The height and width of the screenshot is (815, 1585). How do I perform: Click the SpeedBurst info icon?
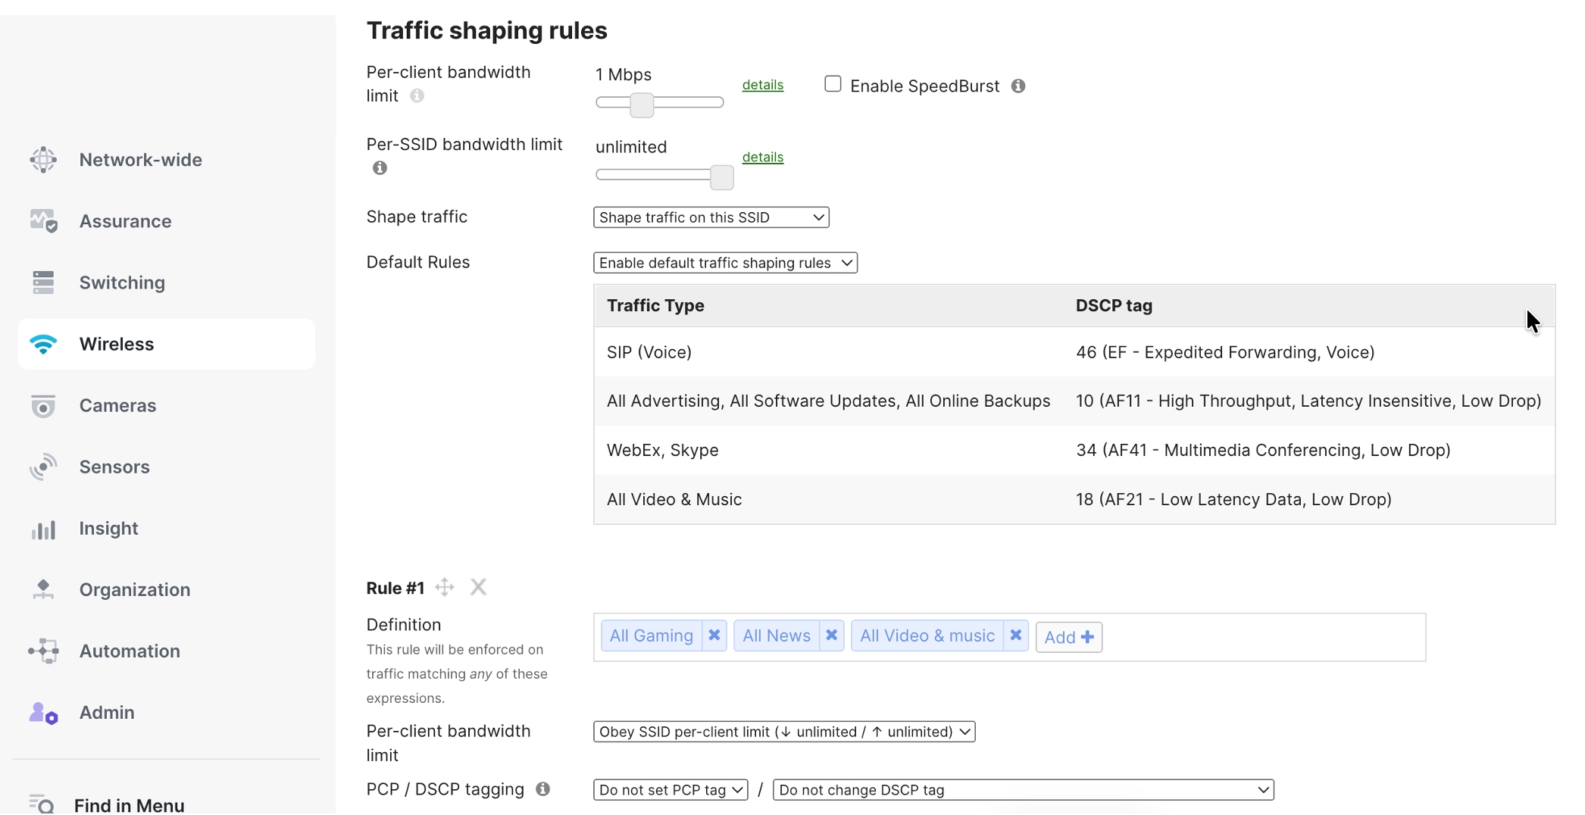click(x=1018, y=86)
